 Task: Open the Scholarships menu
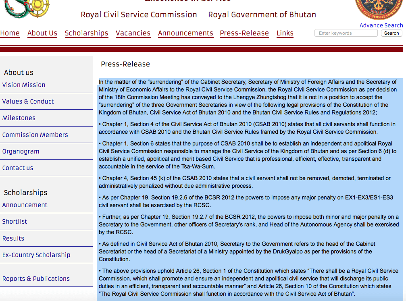[x=86, y=33]
